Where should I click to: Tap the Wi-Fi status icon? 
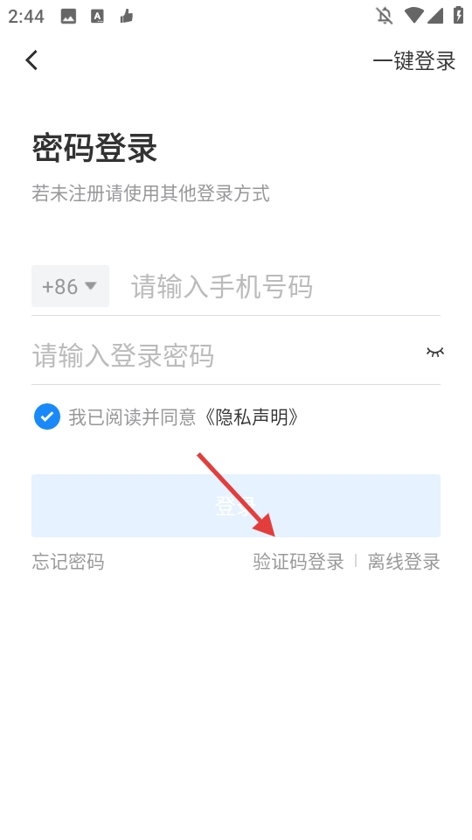(x=413, y=16)
